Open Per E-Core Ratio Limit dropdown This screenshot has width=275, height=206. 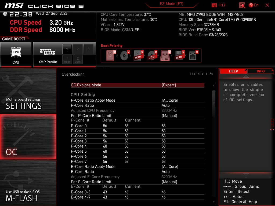click(169, 182)
